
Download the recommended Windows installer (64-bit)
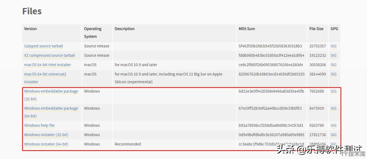click(x=46, y=144)
